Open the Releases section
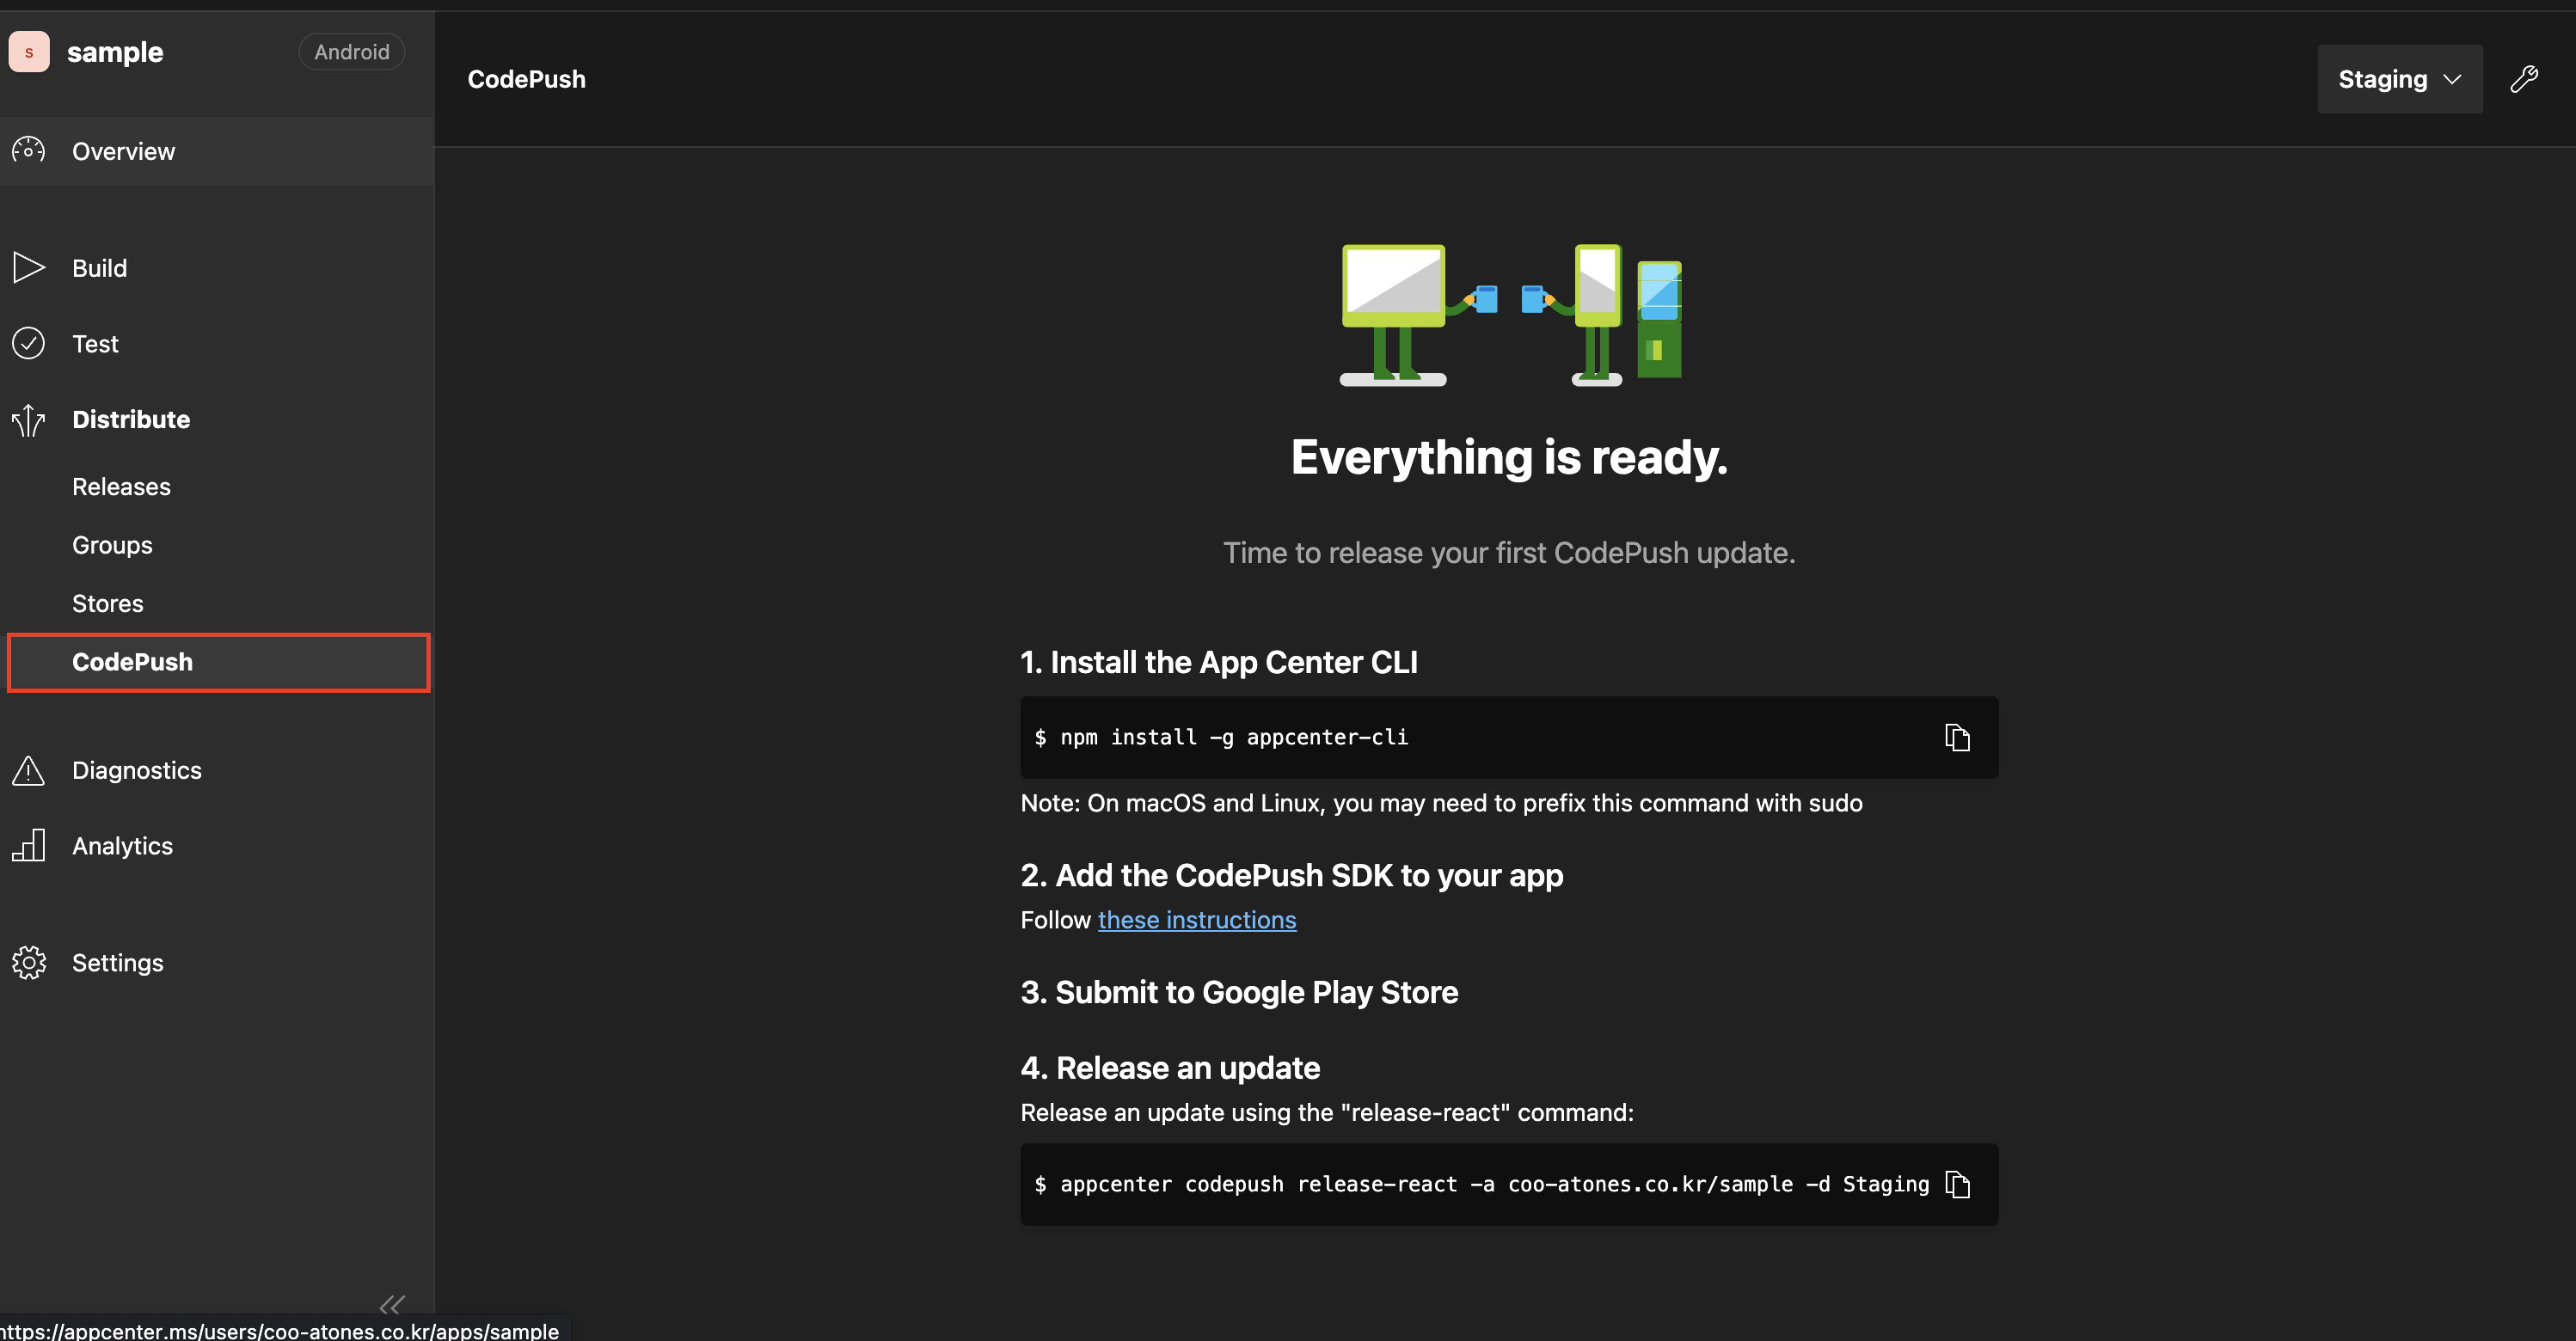This screenshot has height=1341, width=2576. click(x=121, y=487)
